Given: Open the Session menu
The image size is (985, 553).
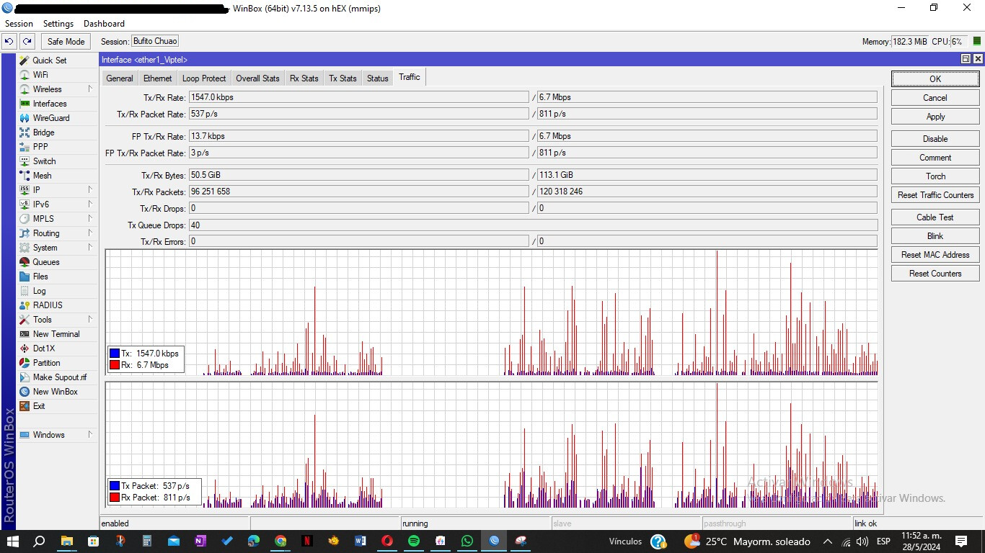Looking at the screenshot, I should pyautogui.click(x=19, y=23).
